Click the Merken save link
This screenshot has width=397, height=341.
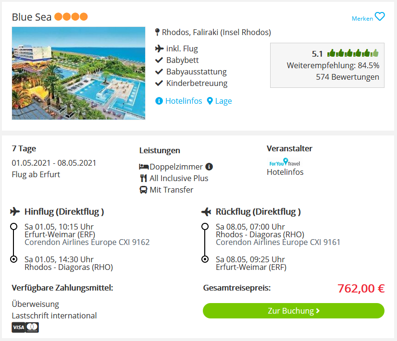click(362, 18)
